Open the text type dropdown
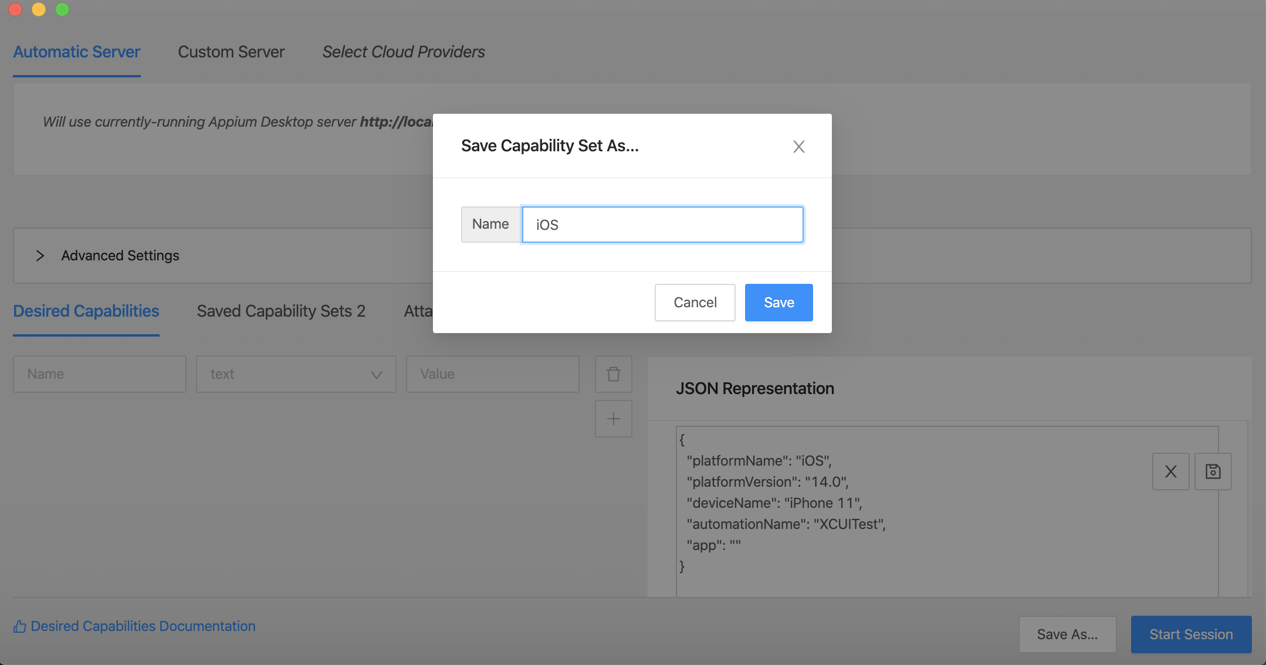Image resolution: width=1266 pixels, height=665 pixels. pos(296,374)
